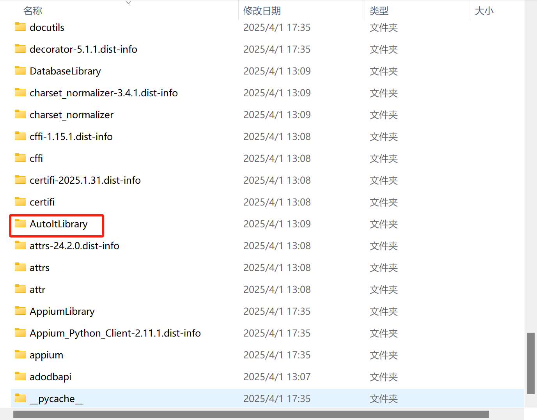Click the 大小 column header
Screen dimensions: 537x420
484,11
